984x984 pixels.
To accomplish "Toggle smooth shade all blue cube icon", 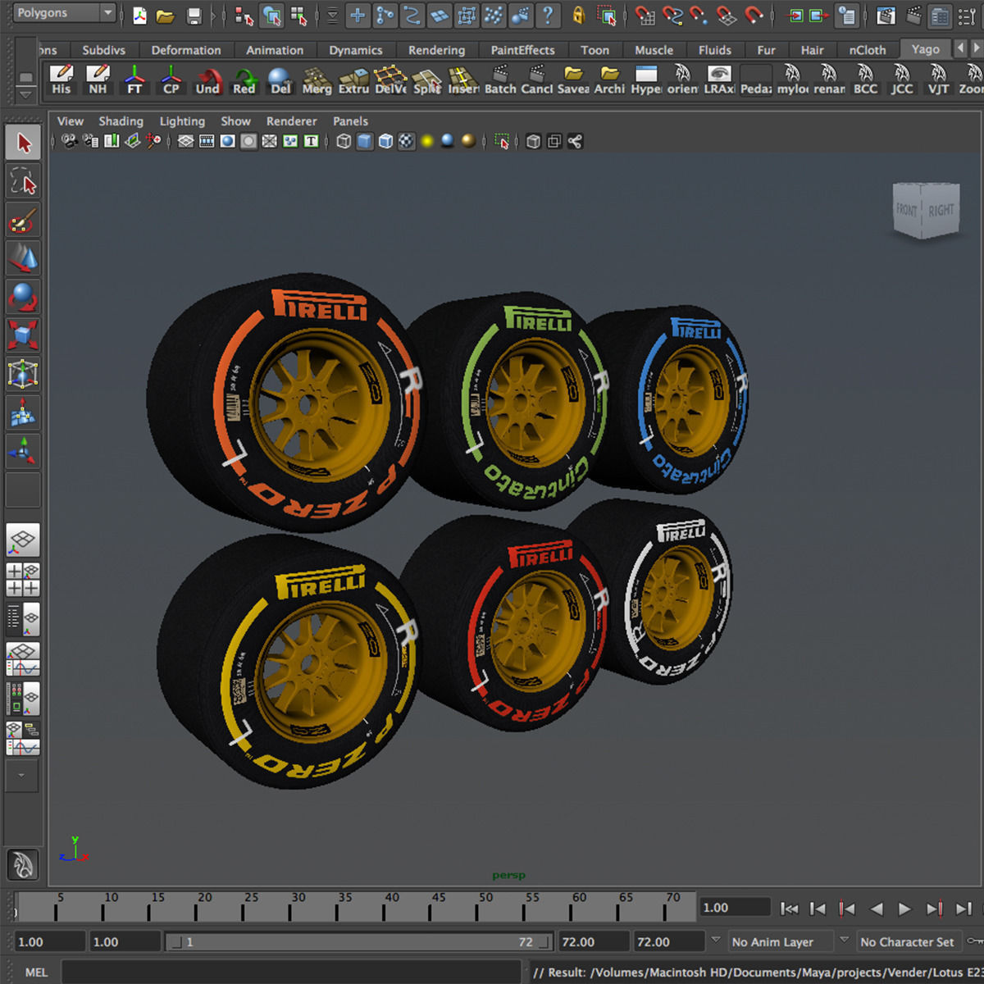I will [365, 141].
